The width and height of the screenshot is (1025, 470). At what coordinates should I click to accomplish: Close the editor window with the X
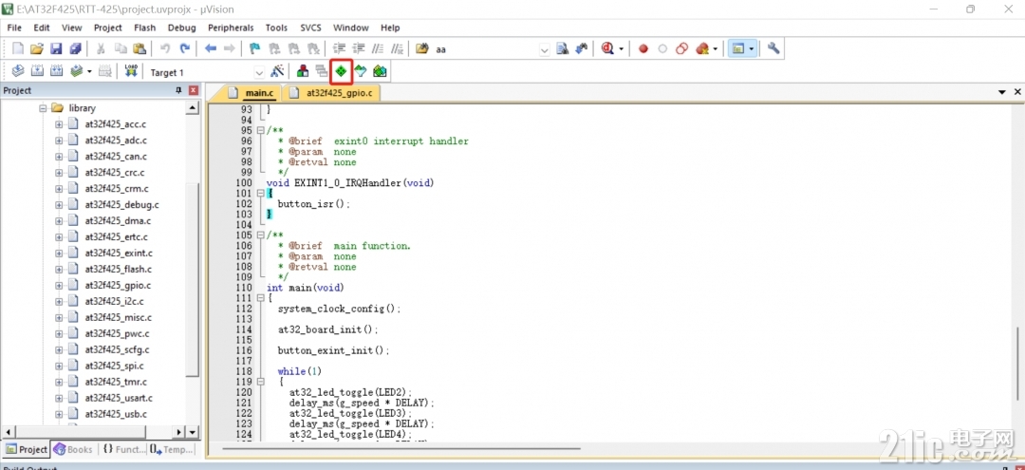[1017, 93]
